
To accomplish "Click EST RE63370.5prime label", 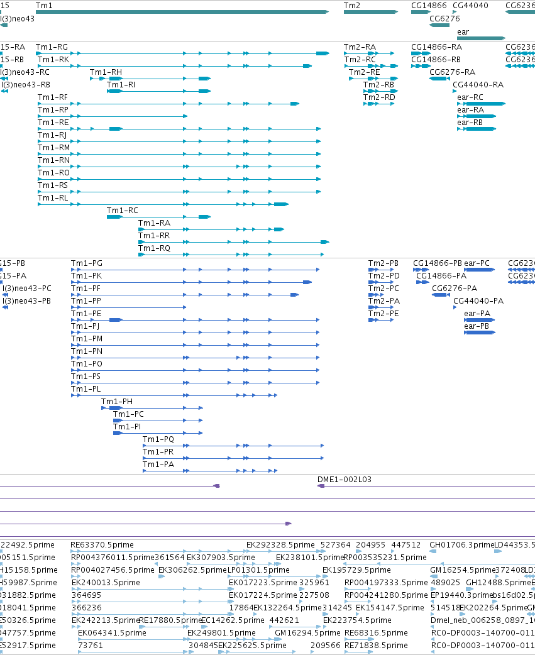I will point(102,545).
